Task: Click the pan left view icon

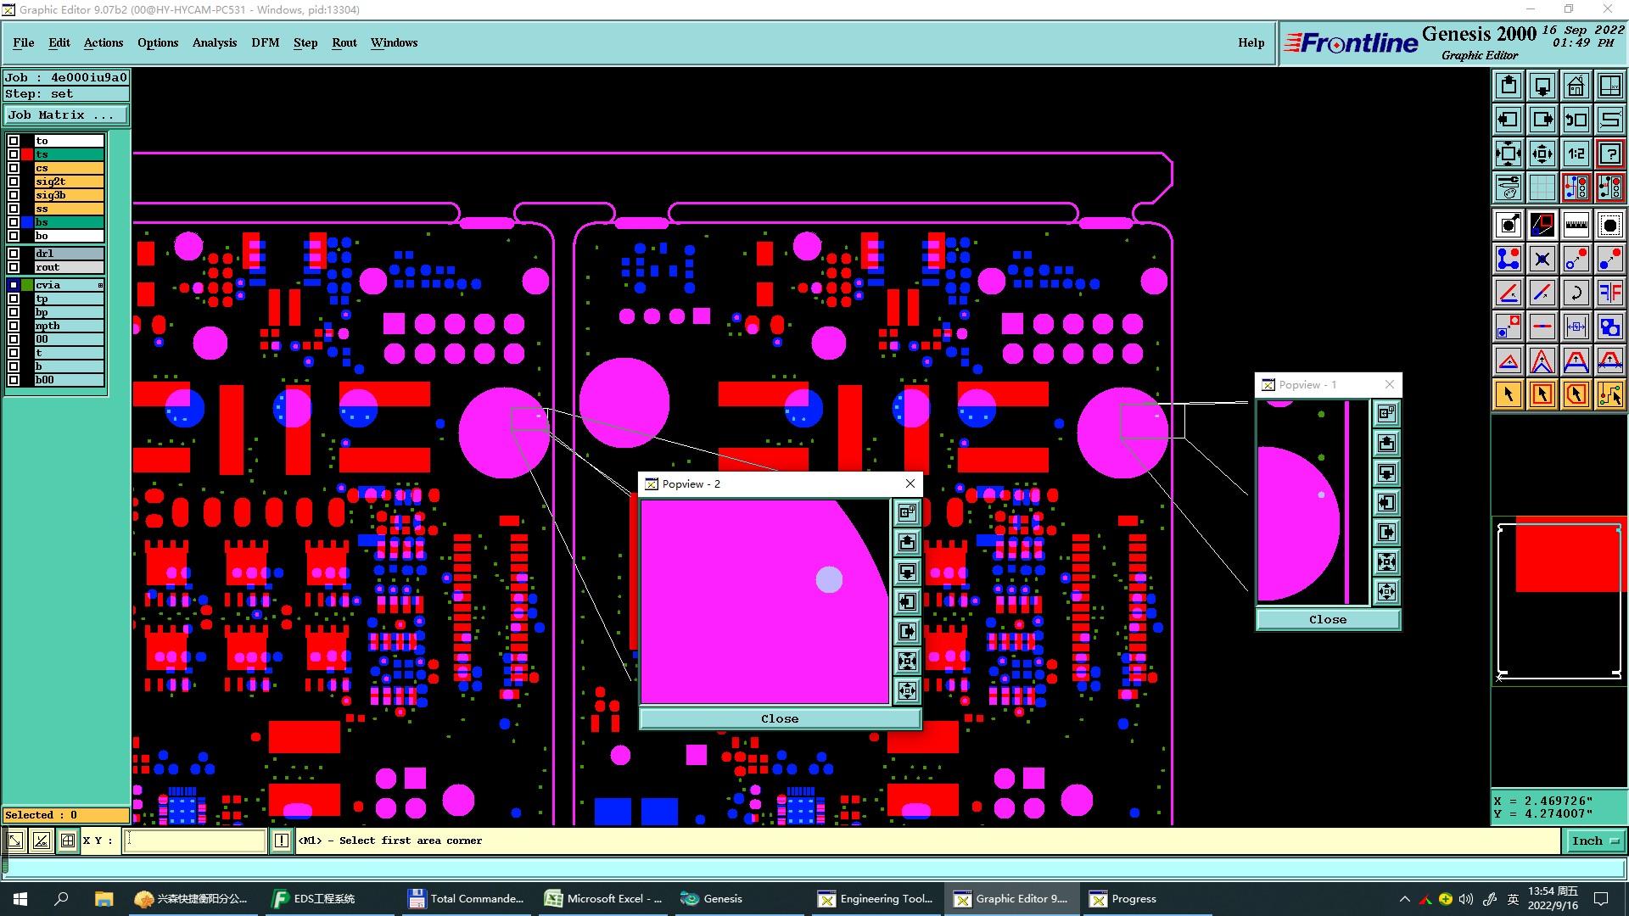Action: (x=1509, y=120)
